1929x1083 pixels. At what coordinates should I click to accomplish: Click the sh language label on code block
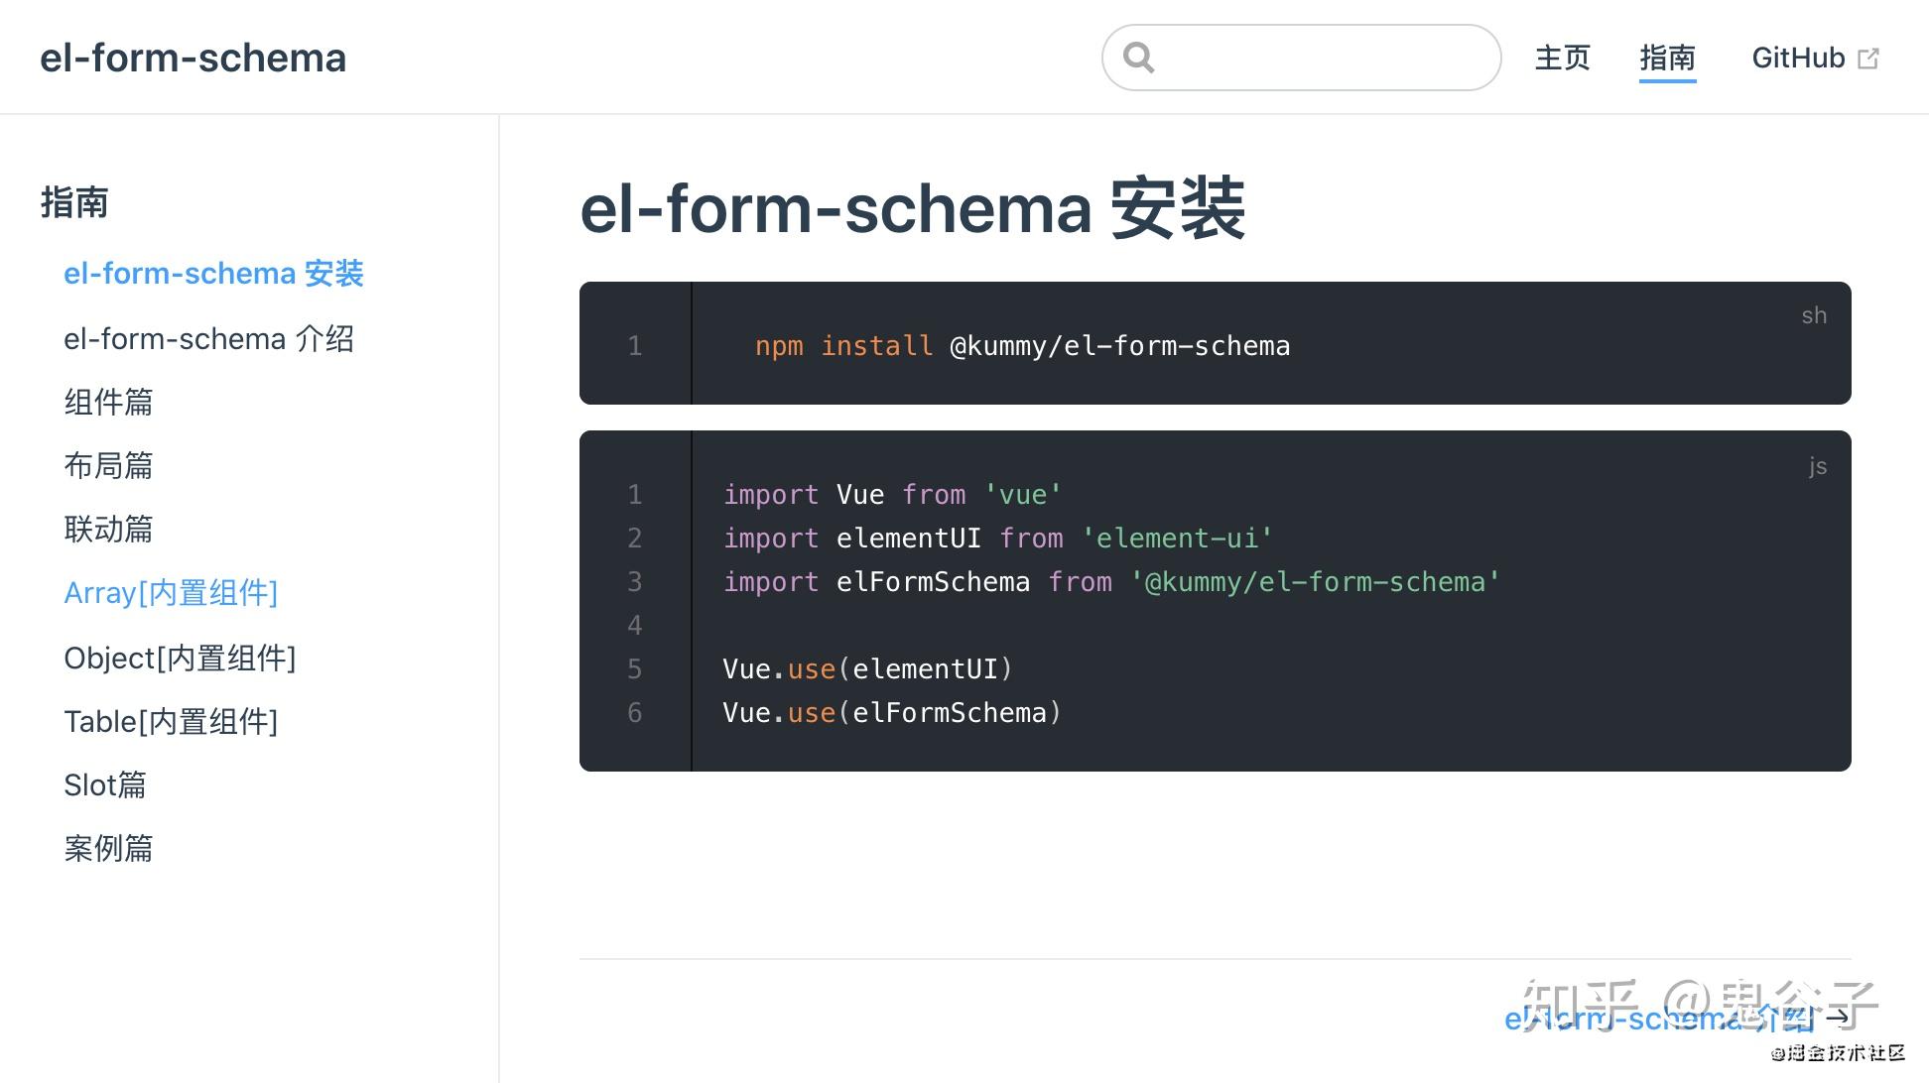click(1814, 314)
